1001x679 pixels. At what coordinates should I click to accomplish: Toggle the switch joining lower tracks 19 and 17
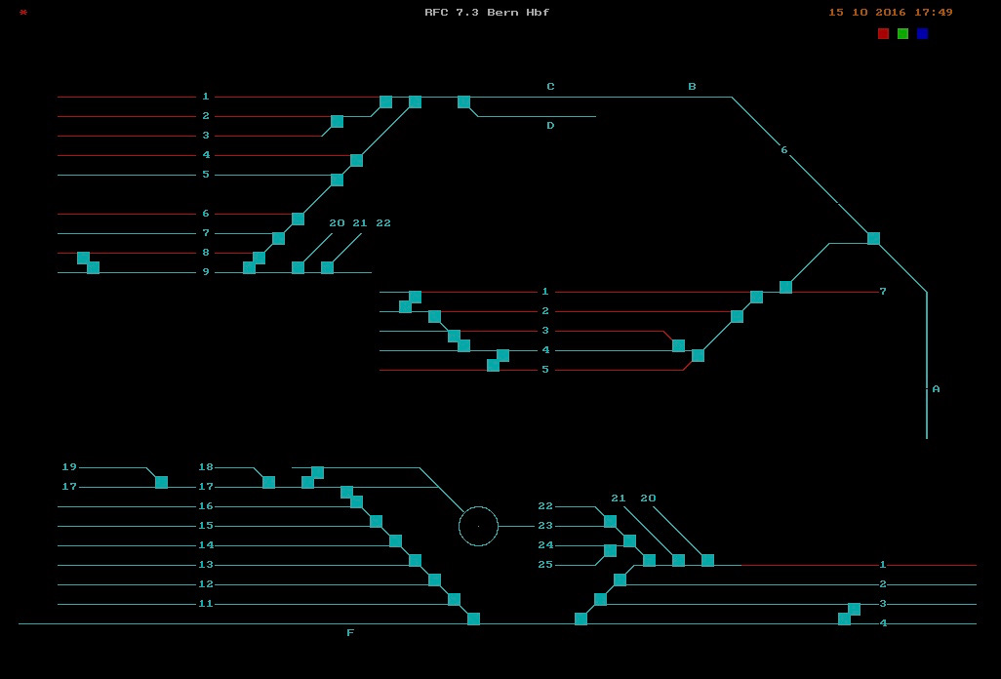pos(162,483)
